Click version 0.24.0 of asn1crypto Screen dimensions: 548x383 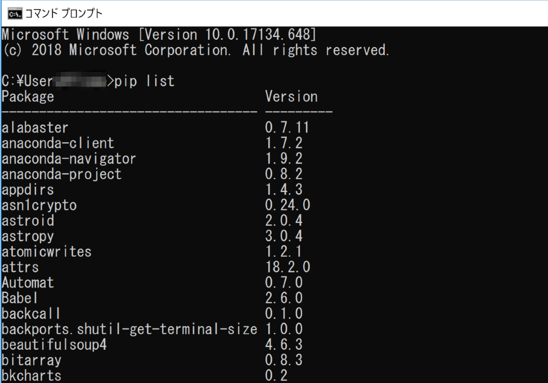[288, 205]
